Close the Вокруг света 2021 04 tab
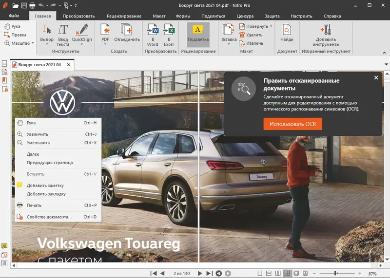Image resolution: width=390 pixels, height=278 pixels. click(69, 65)
